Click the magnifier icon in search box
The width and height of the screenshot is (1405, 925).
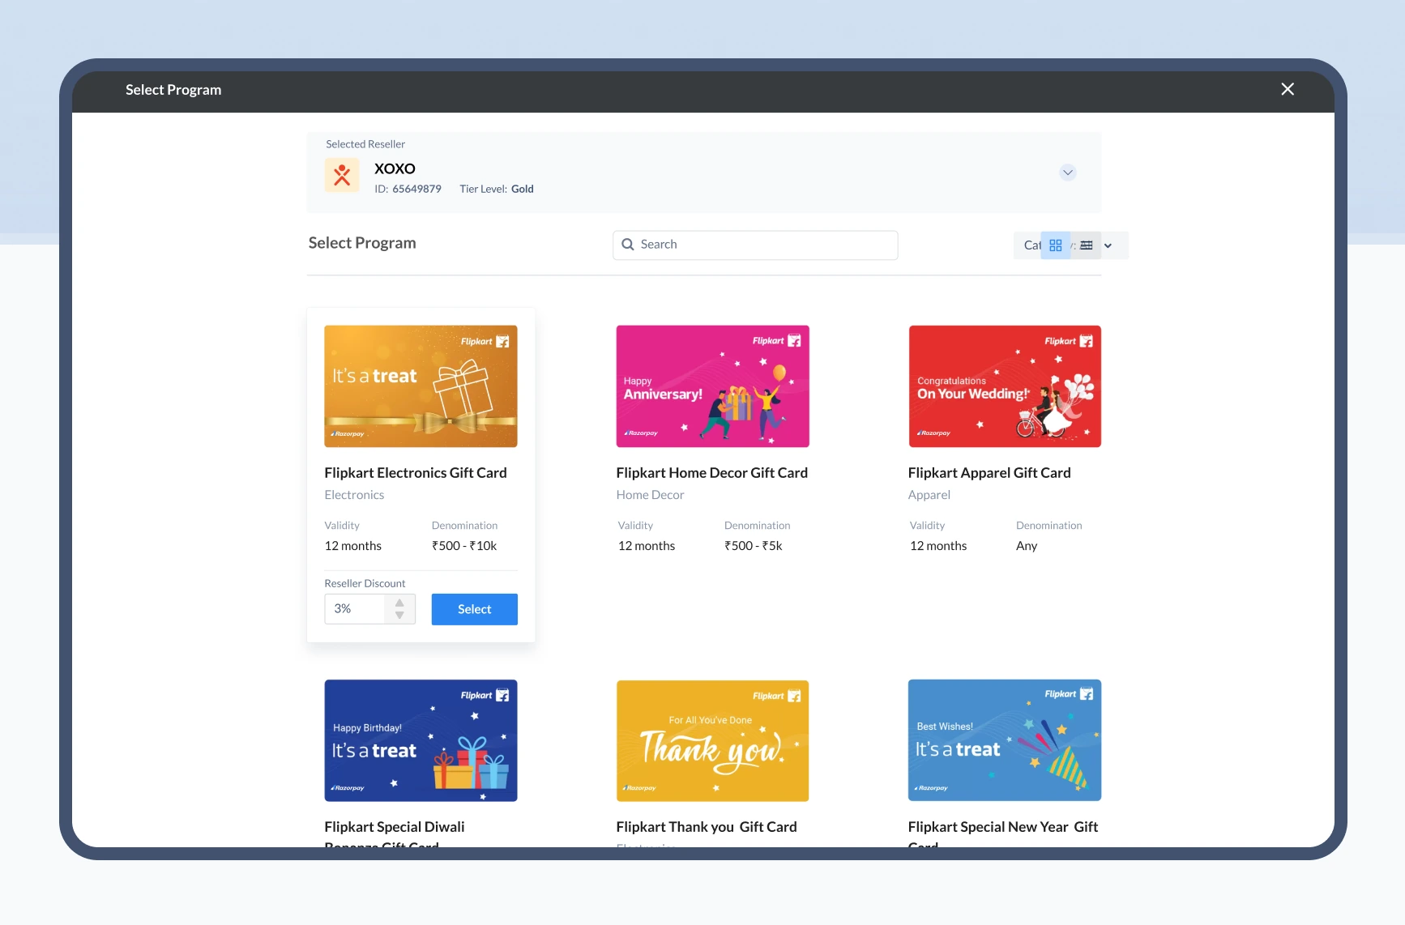pos(628,245)
